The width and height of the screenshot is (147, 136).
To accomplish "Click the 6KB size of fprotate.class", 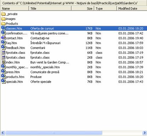I will tap(90, 53).
